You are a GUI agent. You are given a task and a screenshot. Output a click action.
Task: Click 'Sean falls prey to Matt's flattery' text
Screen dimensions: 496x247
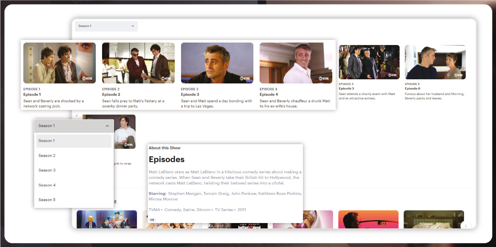click(x=133, y=103)
